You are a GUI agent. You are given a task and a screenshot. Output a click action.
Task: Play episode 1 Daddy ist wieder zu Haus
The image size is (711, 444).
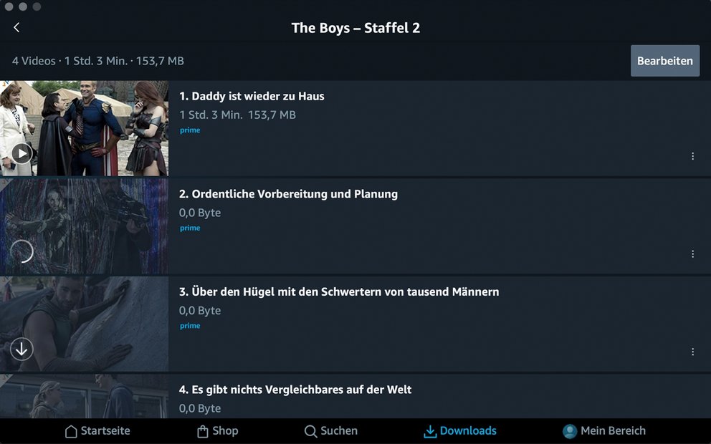[x=22, y=153]
